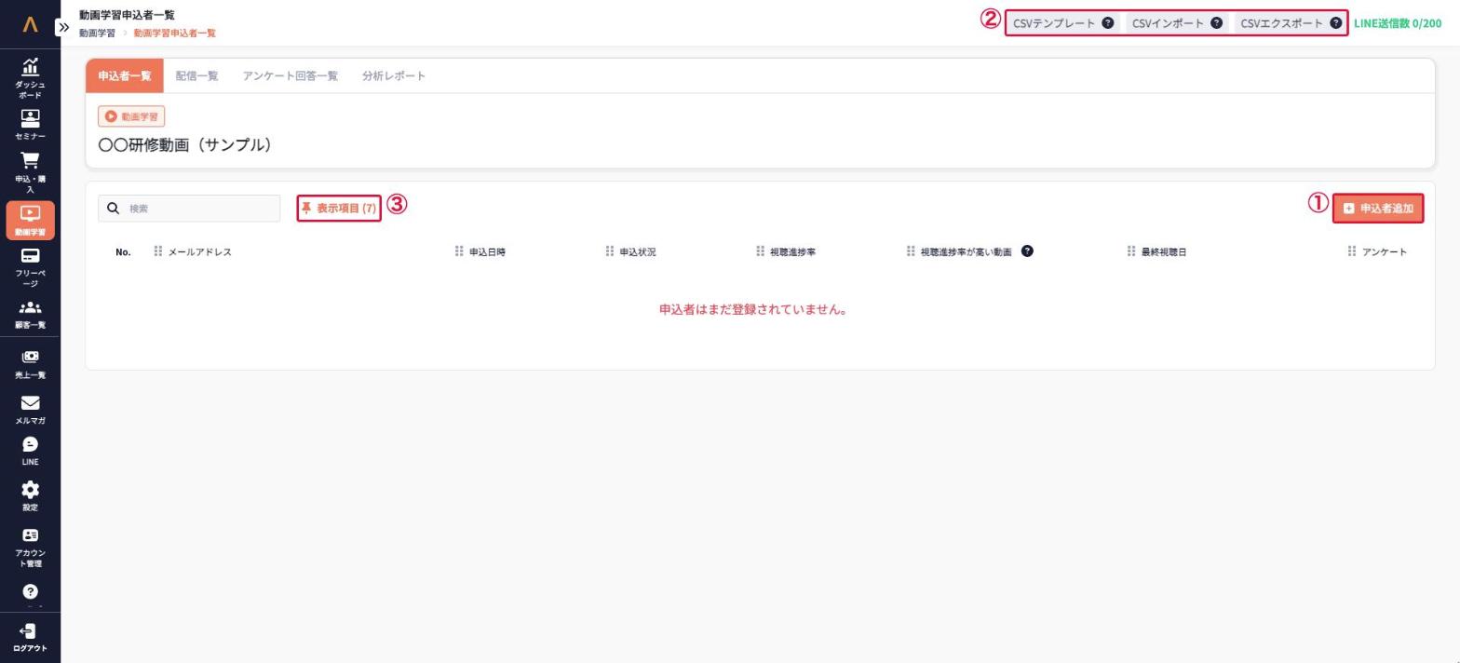Click the 視聴進捗率 column header

(793, 252)
